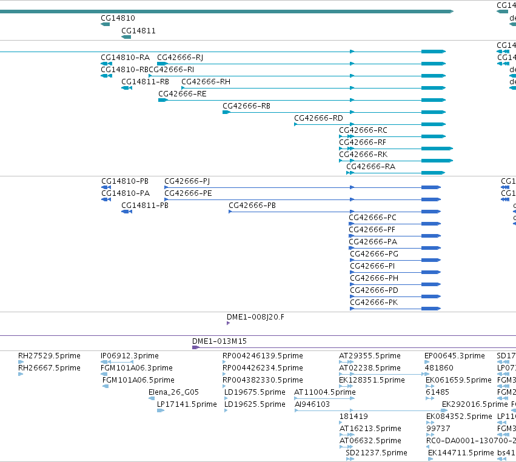The height and width of the screenshot is (462, 516).
Task: Click the CG42666-PE protein label
Action: (x=188, y=193)
